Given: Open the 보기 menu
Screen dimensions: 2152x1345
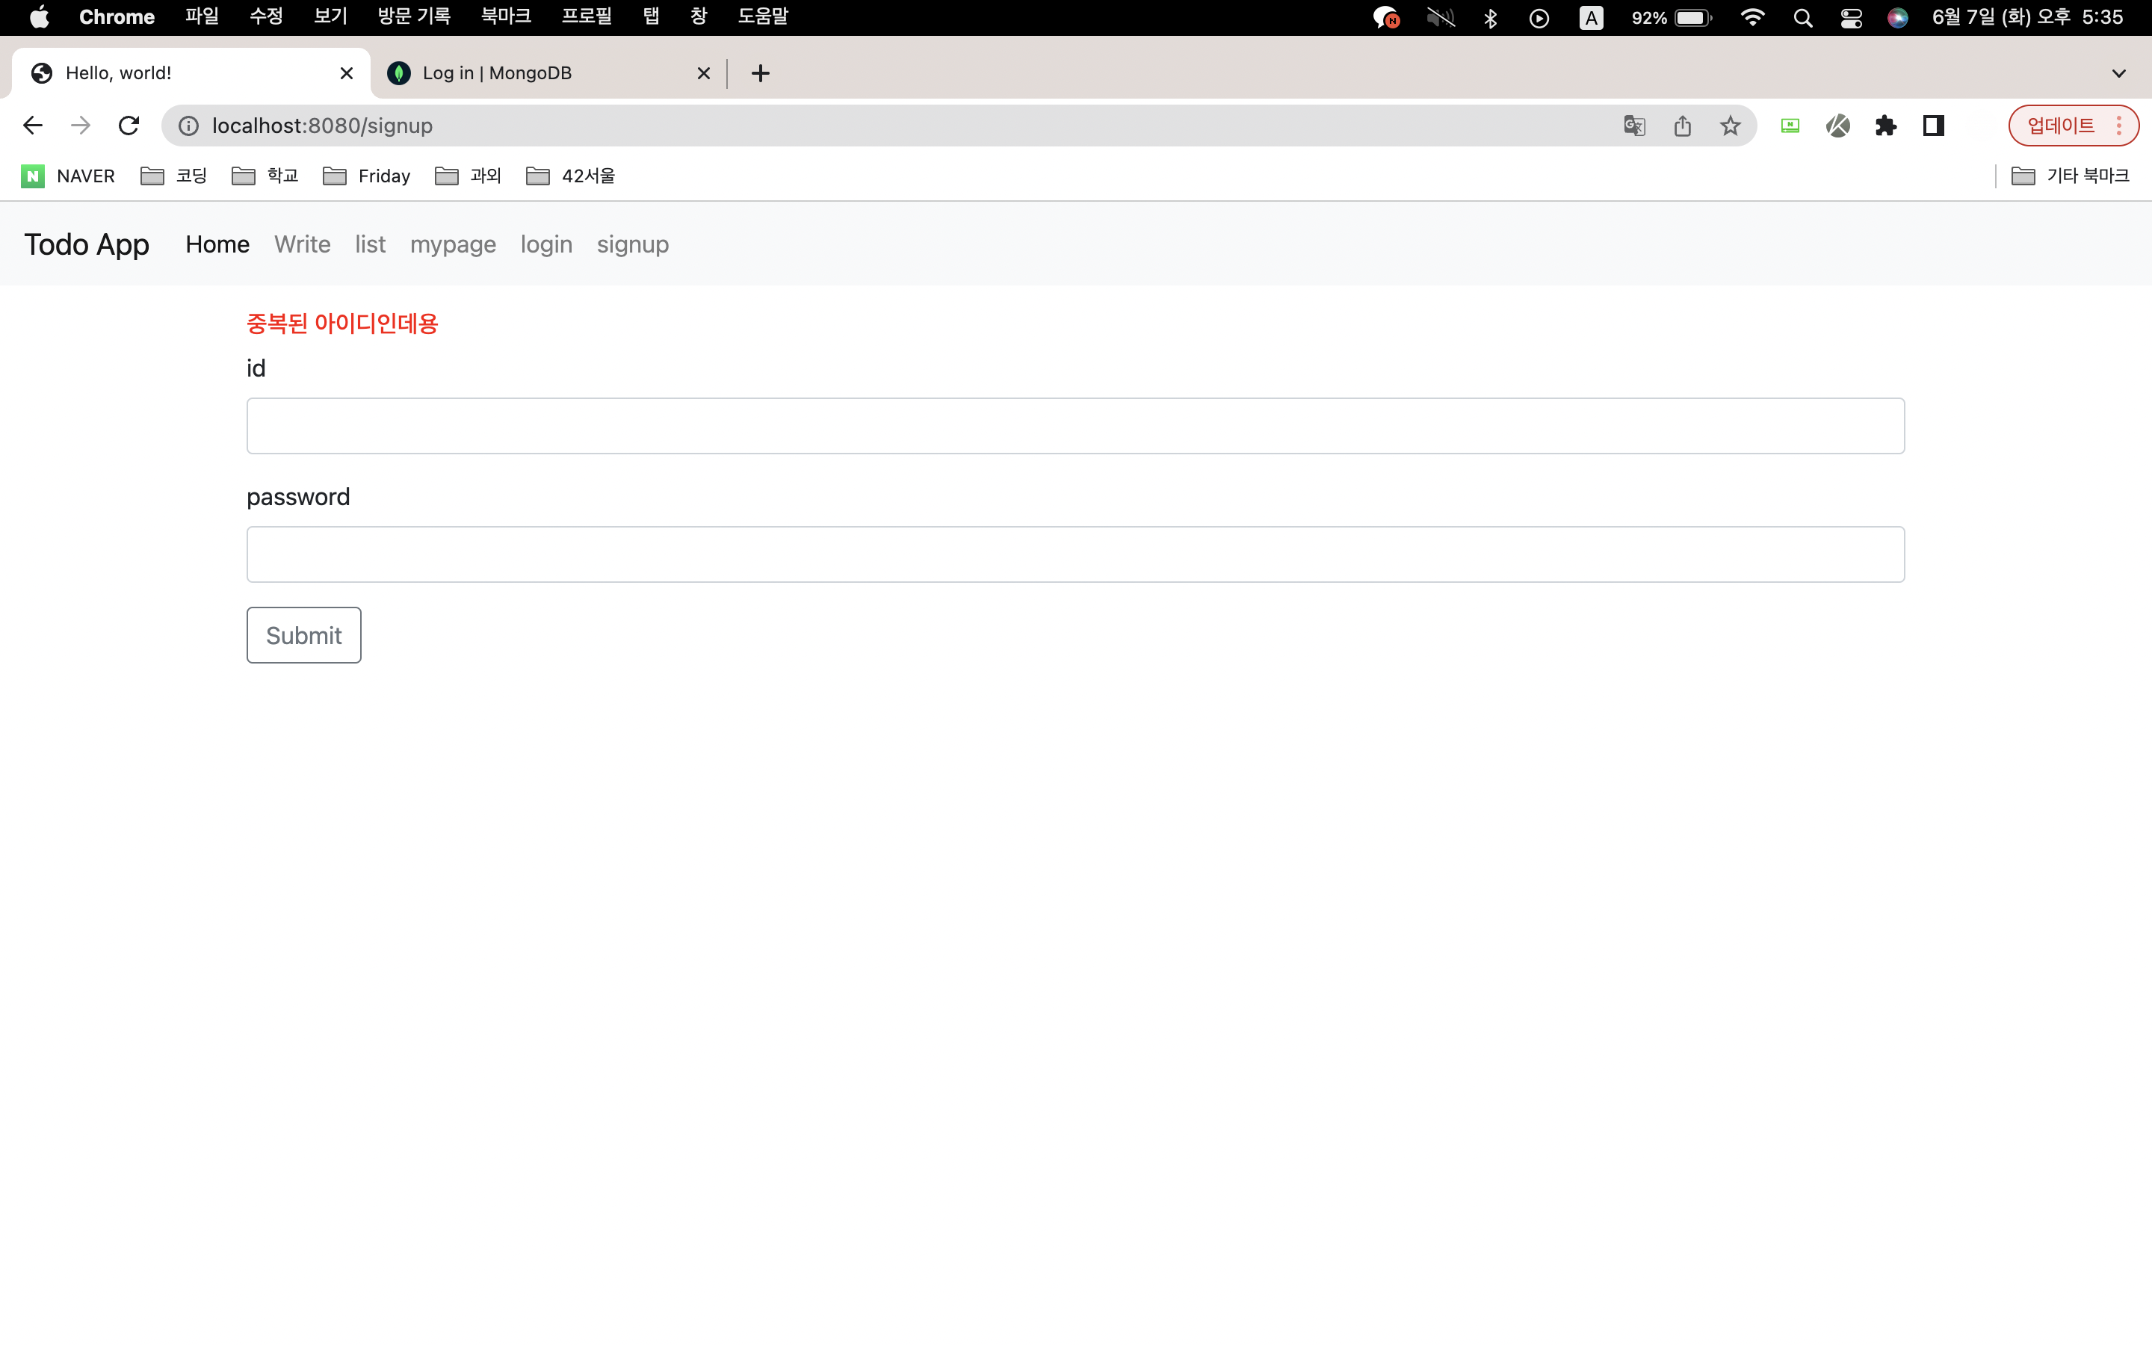Looking at the screenshot, I should [x=330, y=17].
